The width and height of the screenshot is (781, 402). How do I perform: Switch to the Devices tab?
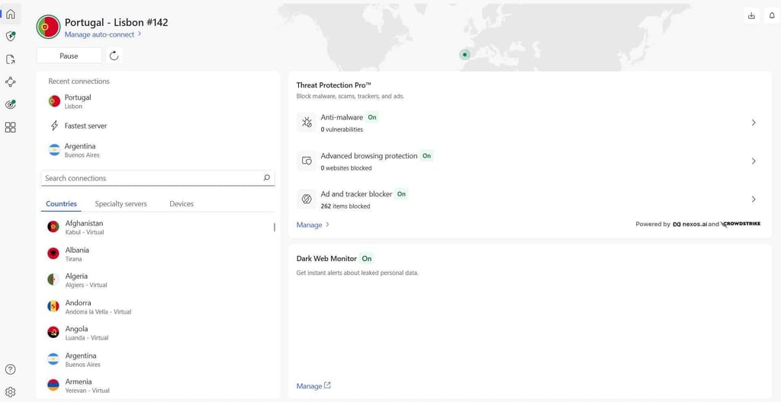(x=182, y=204)
